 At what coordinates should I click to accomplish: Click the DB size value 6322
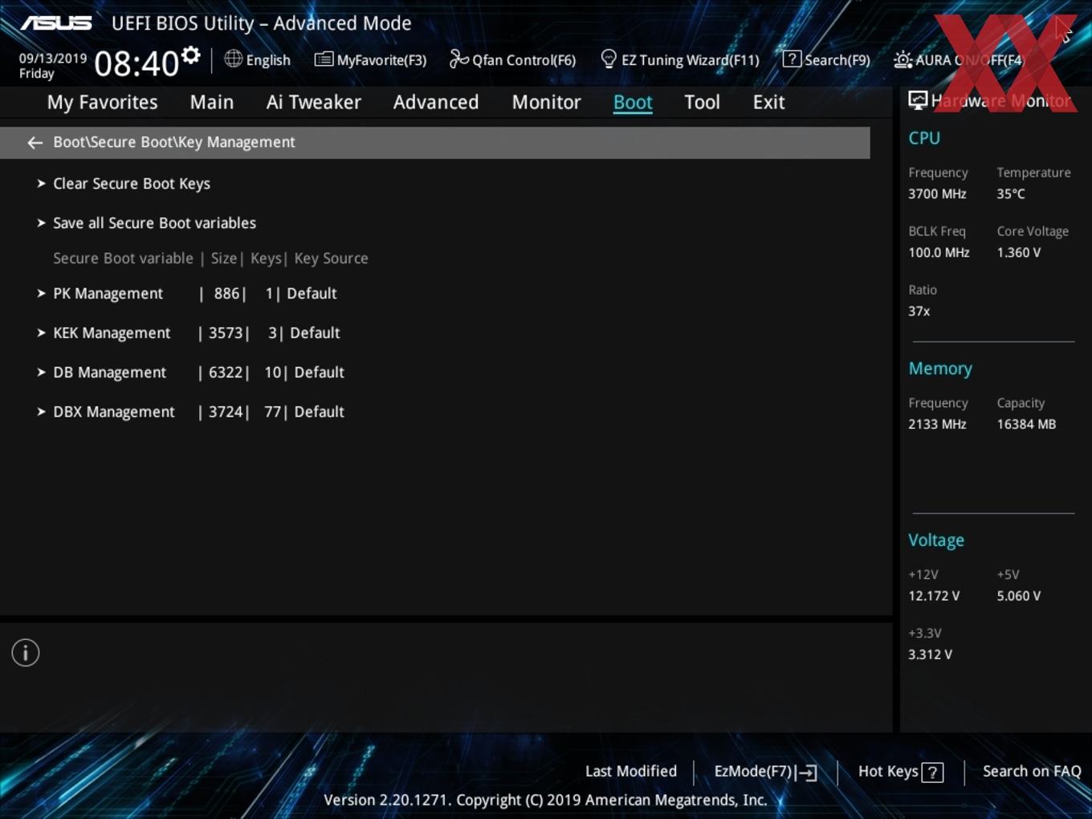tap(226, 372)
